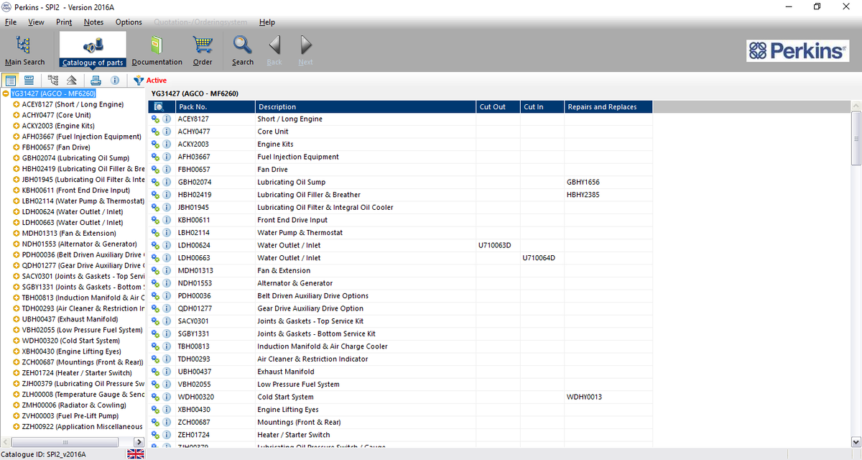Sort by the Pack No. column header
This screenshot has height=460, width=862.
[x=215, y=107]
